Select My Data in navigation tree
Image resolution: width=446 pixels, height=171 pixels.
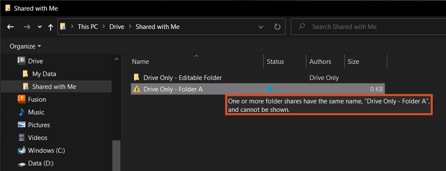[44, 74]
